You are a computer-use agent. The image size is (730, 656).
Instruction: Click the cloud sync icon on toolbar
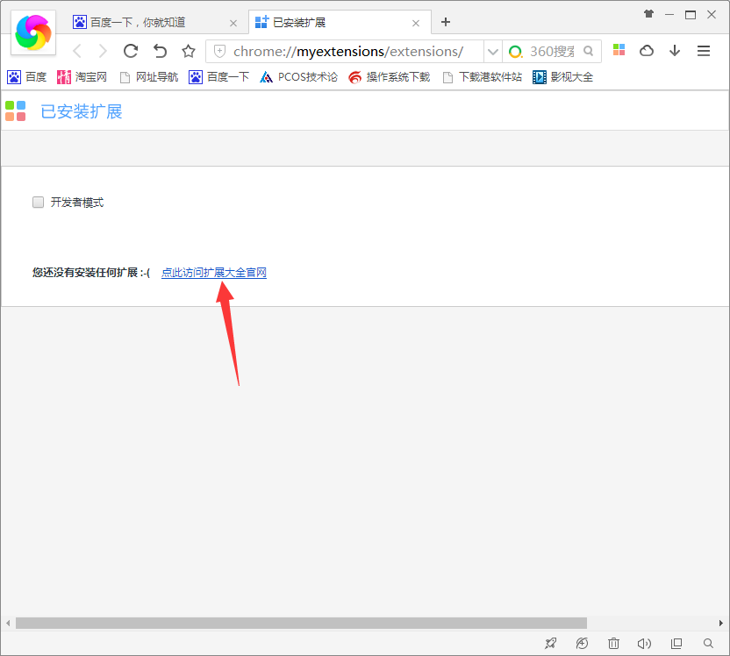[x=647, y=51]
